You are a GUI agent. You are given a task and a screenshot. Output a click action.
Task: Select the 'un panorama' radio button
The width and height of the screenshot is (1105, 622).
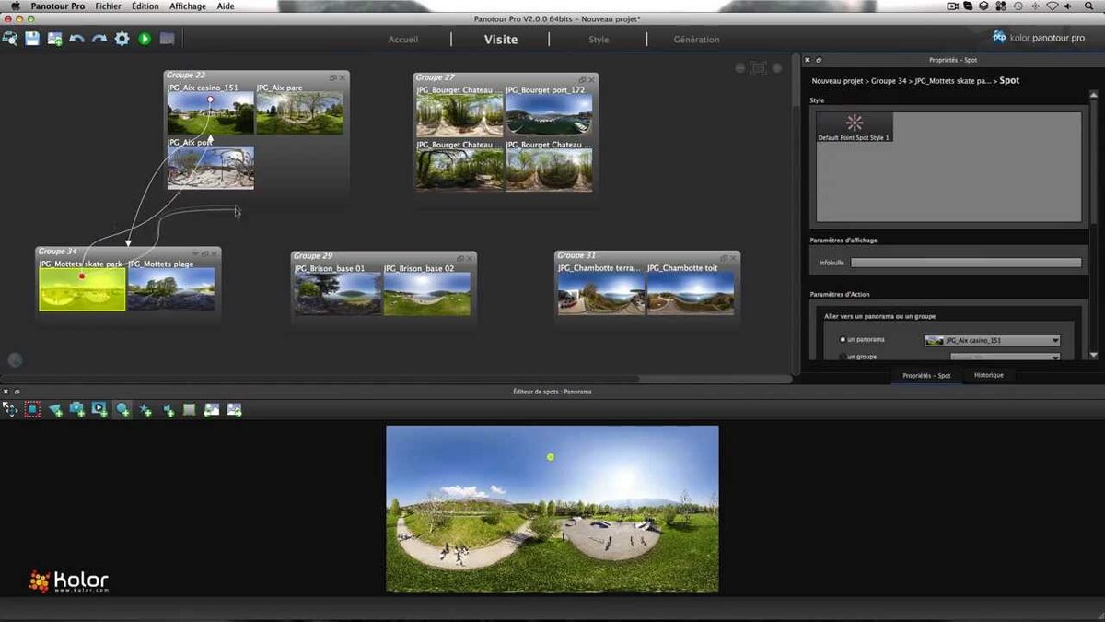(842, 339)
